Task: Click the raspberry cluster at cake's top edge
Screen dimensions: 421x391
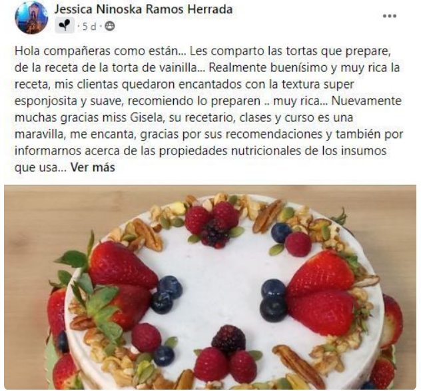Action: [212, 224]
